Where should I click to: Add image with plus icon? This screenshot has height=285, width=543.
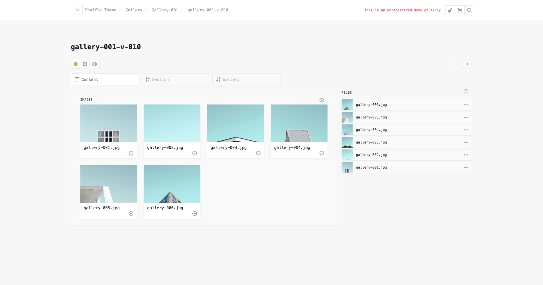(x=322, y=100)
